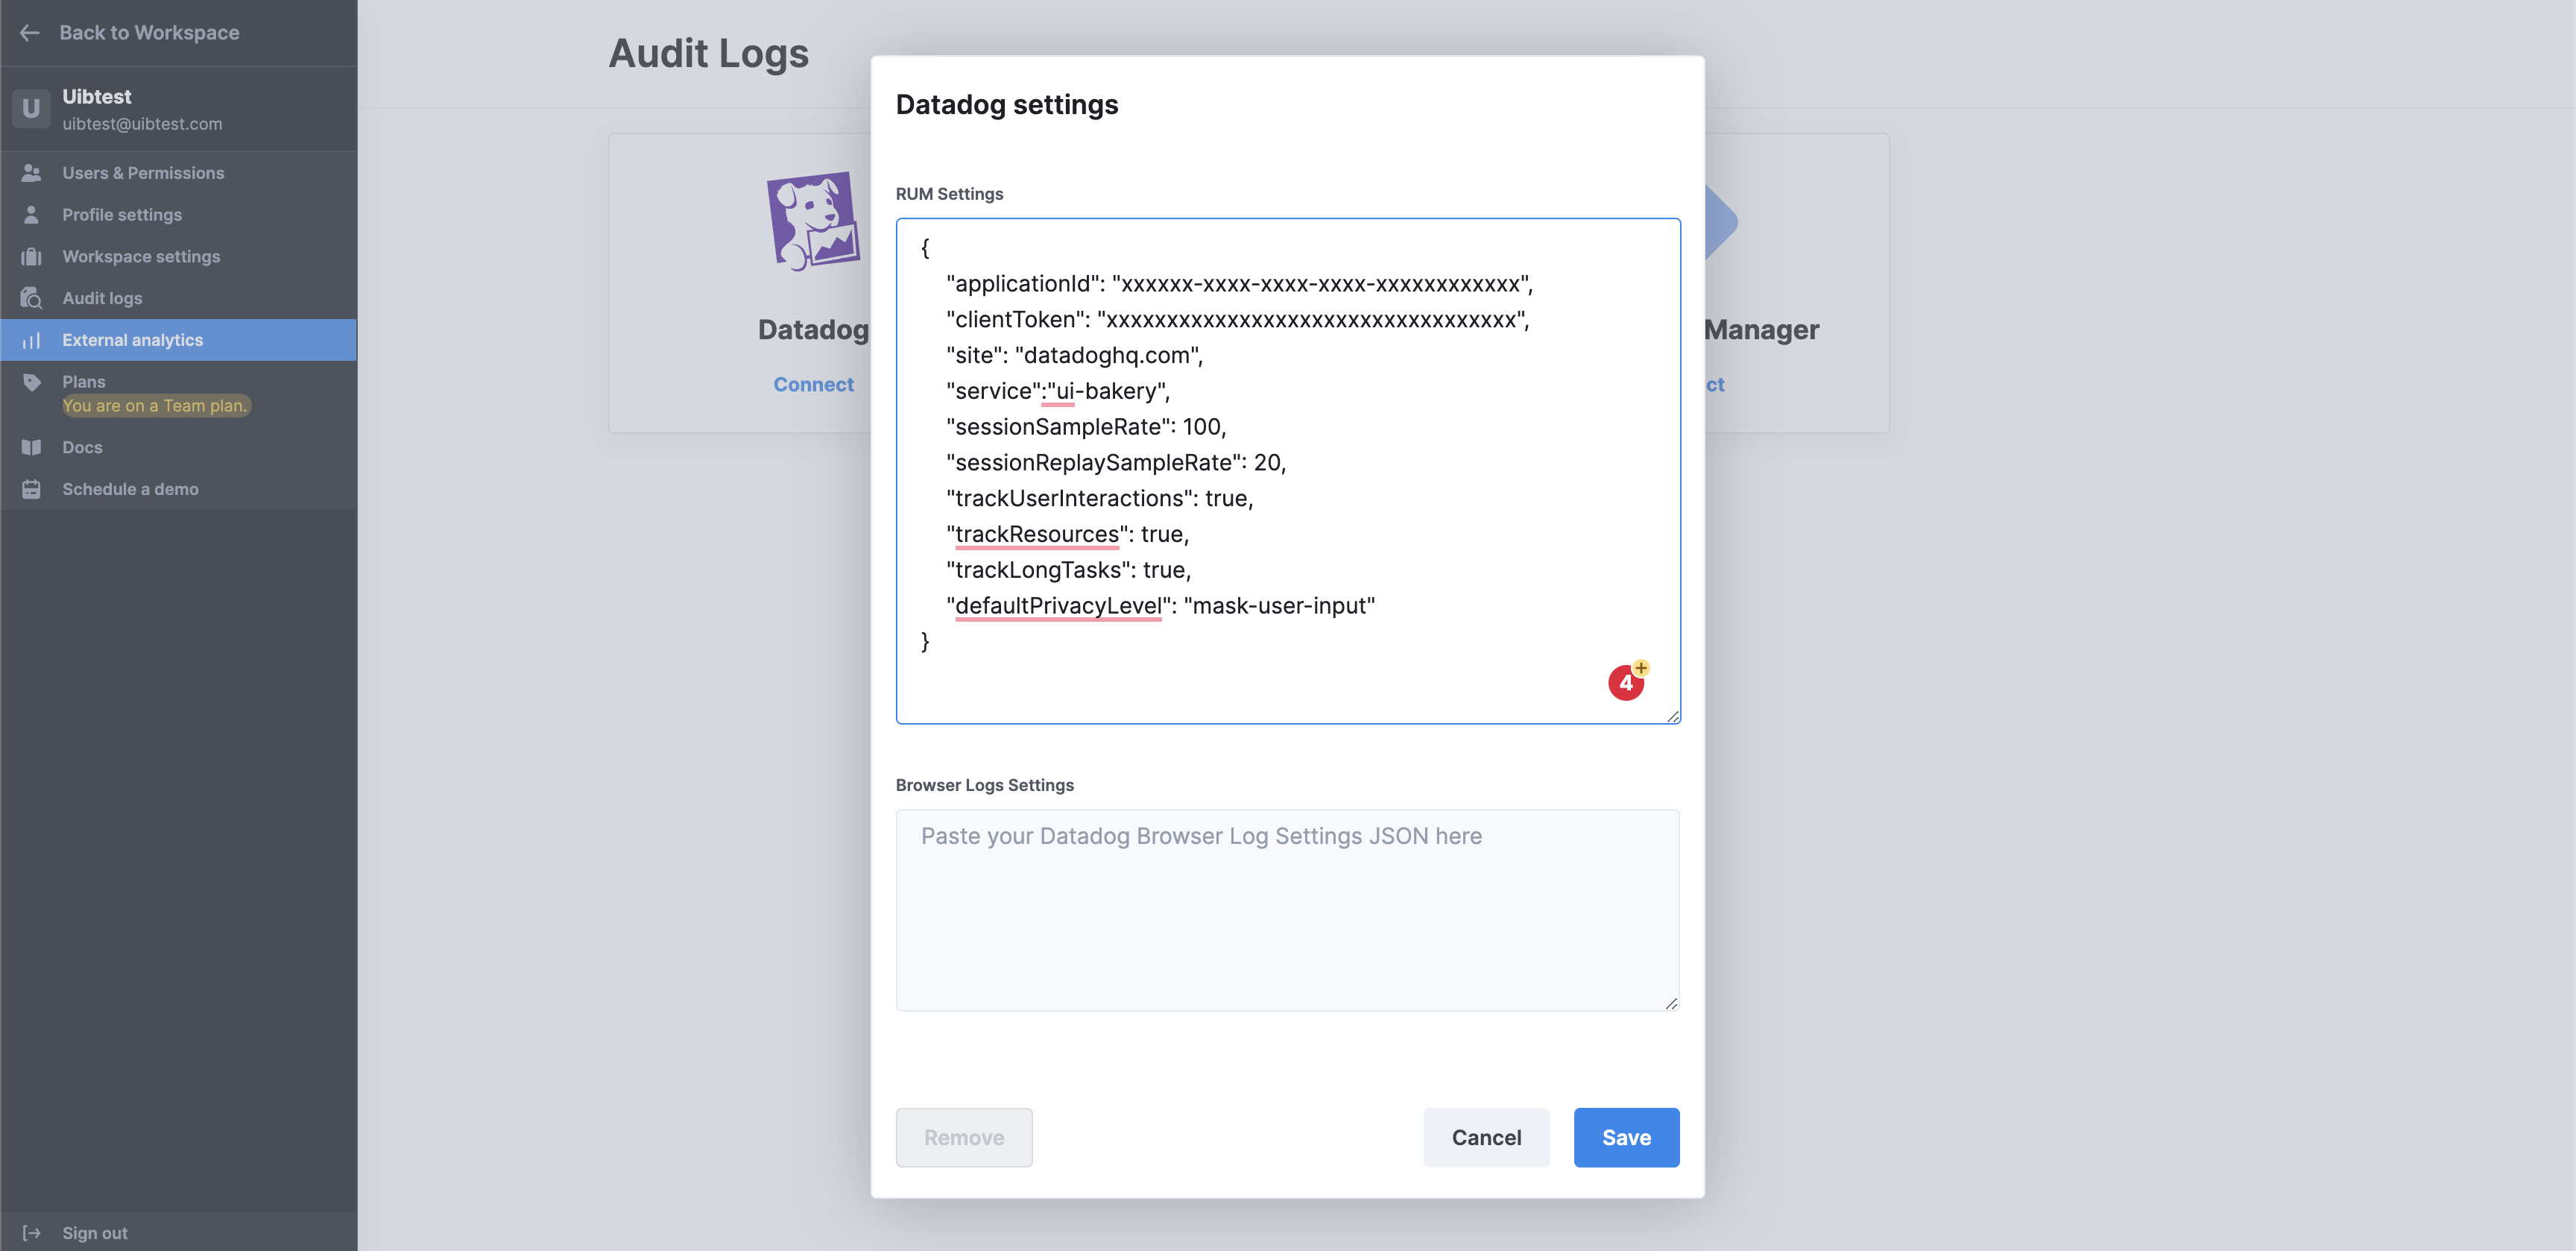Click the RUM Settings resize handle
Screen dimensions: 2576x1251
[x=1672, y=716]
